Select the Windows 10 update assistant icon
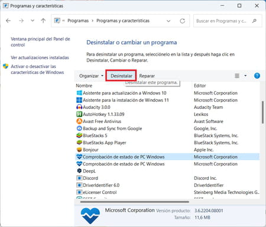The height and width of the screenshot is (227, 266). pos(79,93)
